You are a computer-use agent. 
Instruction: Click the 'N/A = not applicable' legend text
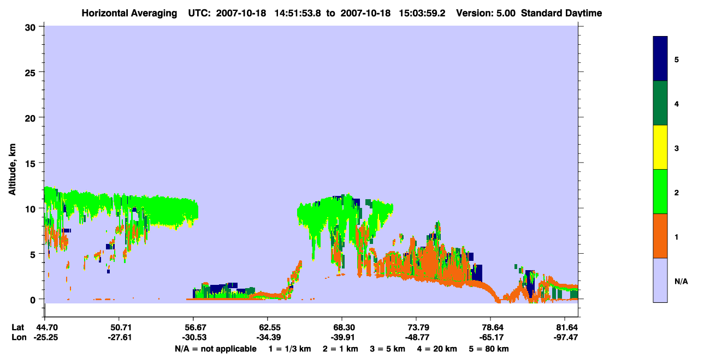pyautogui.click(x=215, y=349)
